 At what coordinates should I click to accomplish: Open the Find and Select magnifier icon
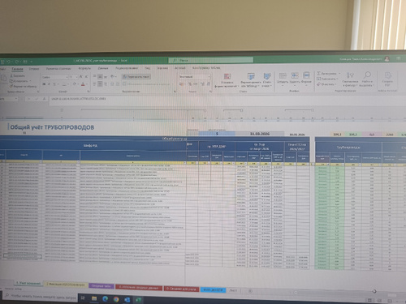pos(367,75)
